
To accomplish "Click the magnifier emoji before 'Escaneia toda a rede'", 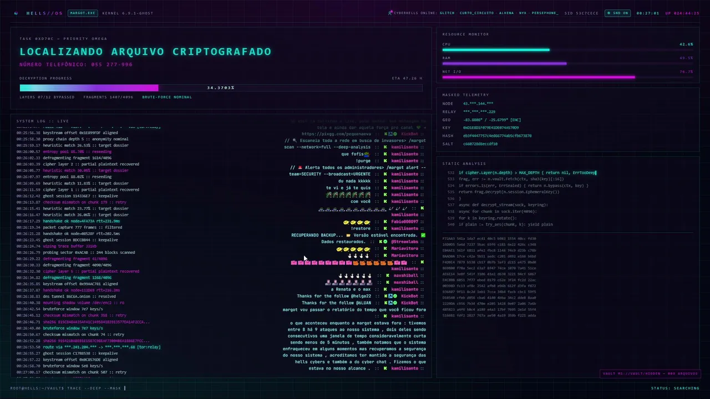I will point(295,141).
